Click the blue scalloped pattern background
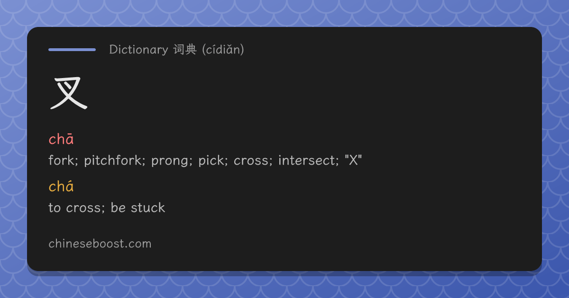The height and width of the screenshot is (298, 569). 284,12
